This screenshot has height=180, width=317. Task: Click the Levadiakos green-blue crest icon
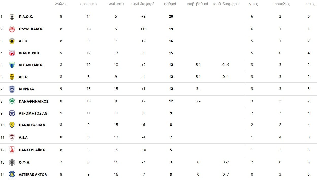pyautogui.click(x=12, y=65)
